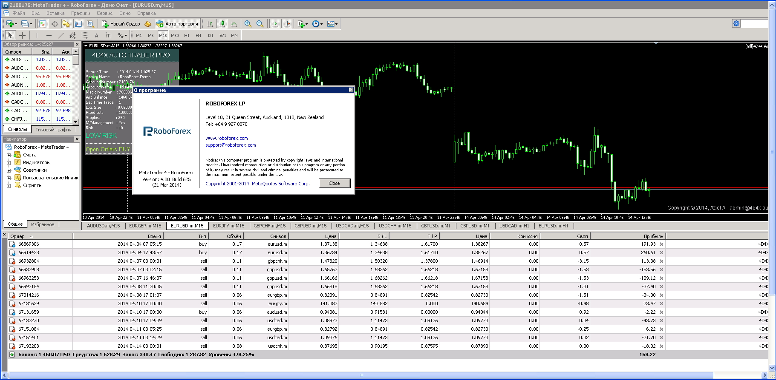Open the www.roboforex.com link
This screenshot has width=776, height=380.
pos(227,138)
